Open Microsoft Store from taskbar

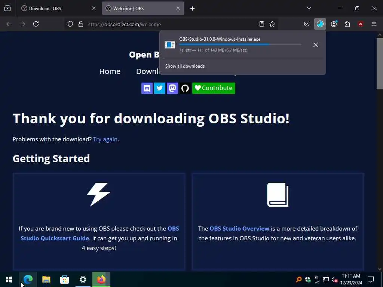click(64, 280)
